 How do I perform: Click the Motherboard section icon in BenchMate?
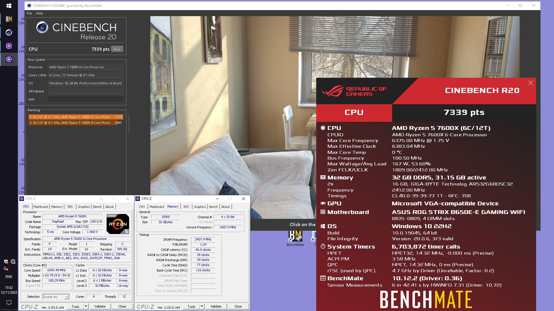[323, 212]
